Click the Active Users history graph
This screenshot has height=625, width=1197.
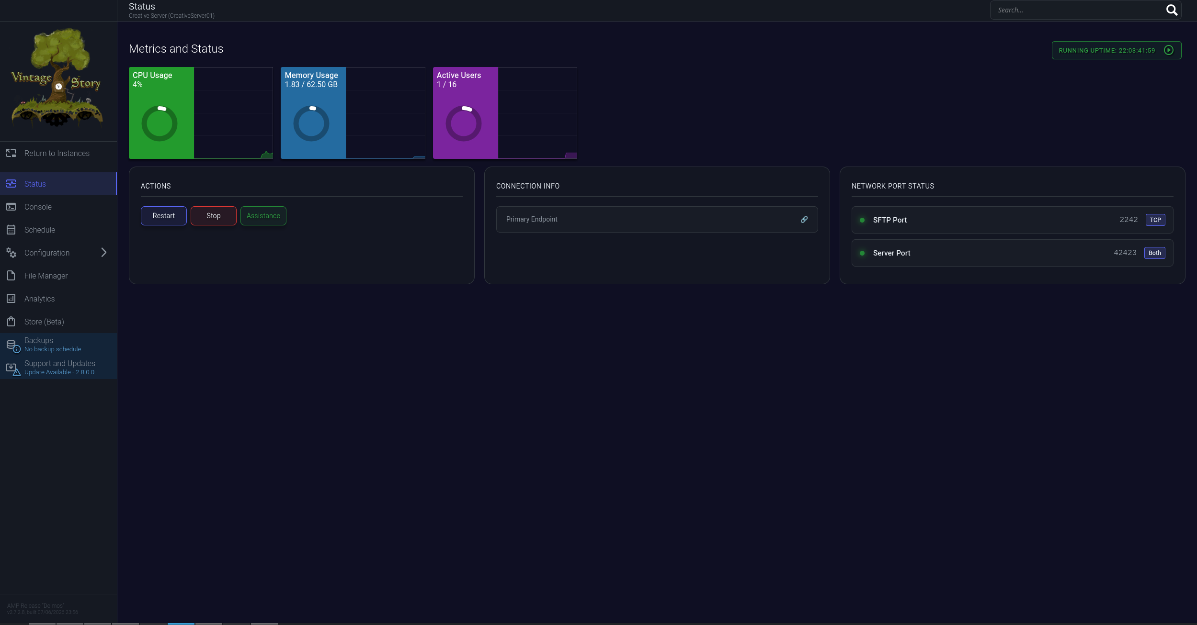(x=537, y=113)
